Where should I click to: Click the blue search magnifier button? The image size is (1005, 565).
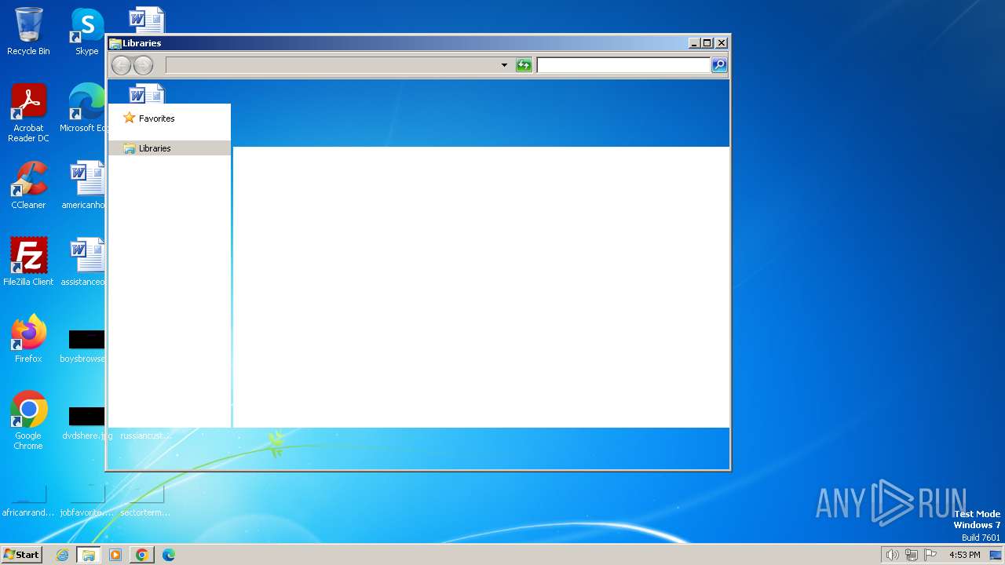(x=719, y=65)
